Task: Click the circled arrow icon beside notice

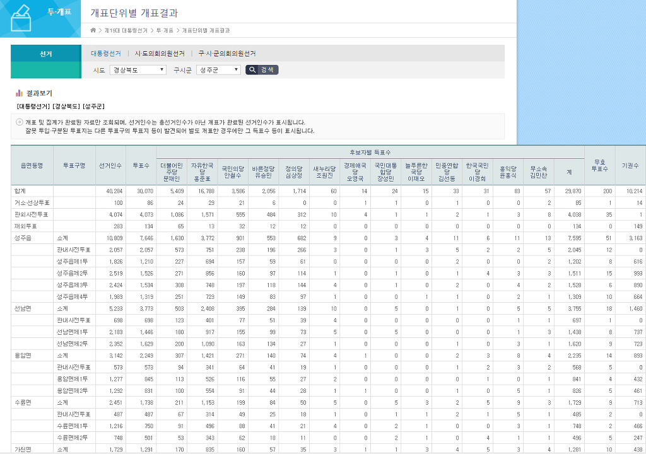Action: click(20, 122)
